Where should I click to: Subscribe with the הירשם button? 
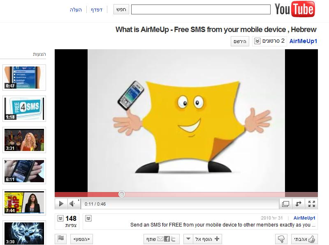240,41
